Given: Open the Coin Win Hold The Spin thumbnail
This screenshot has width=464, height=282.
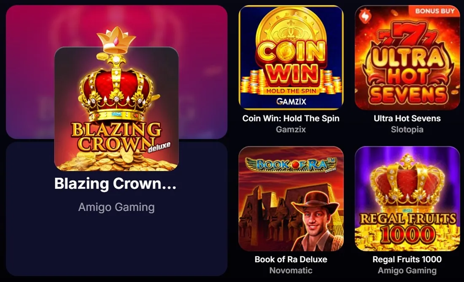Looking at the screenshot, I should [x=291, y=58].
